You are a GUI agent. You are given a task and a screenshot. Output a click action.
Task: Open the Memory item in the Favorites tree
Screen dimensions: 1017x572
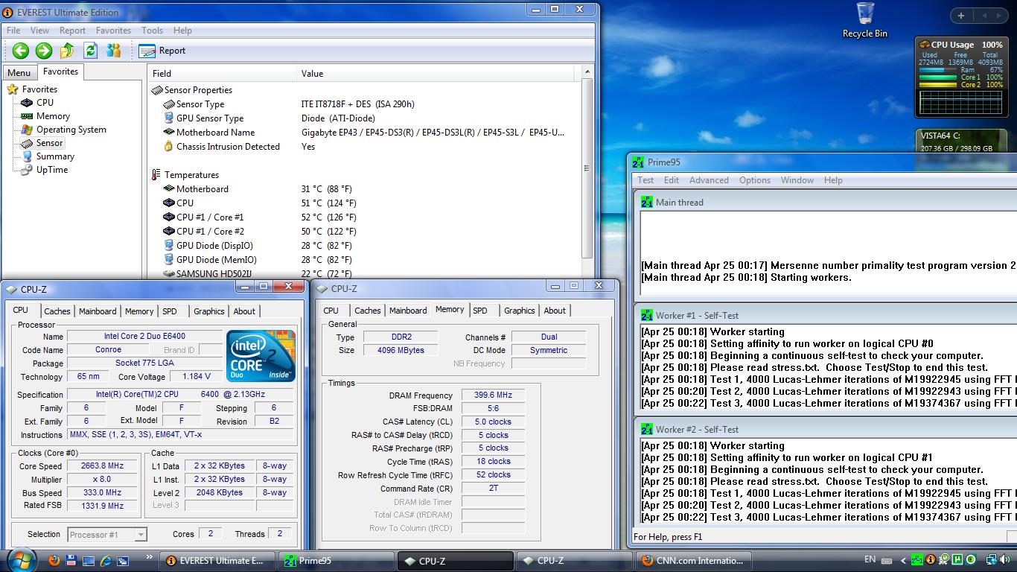[45, 116]
